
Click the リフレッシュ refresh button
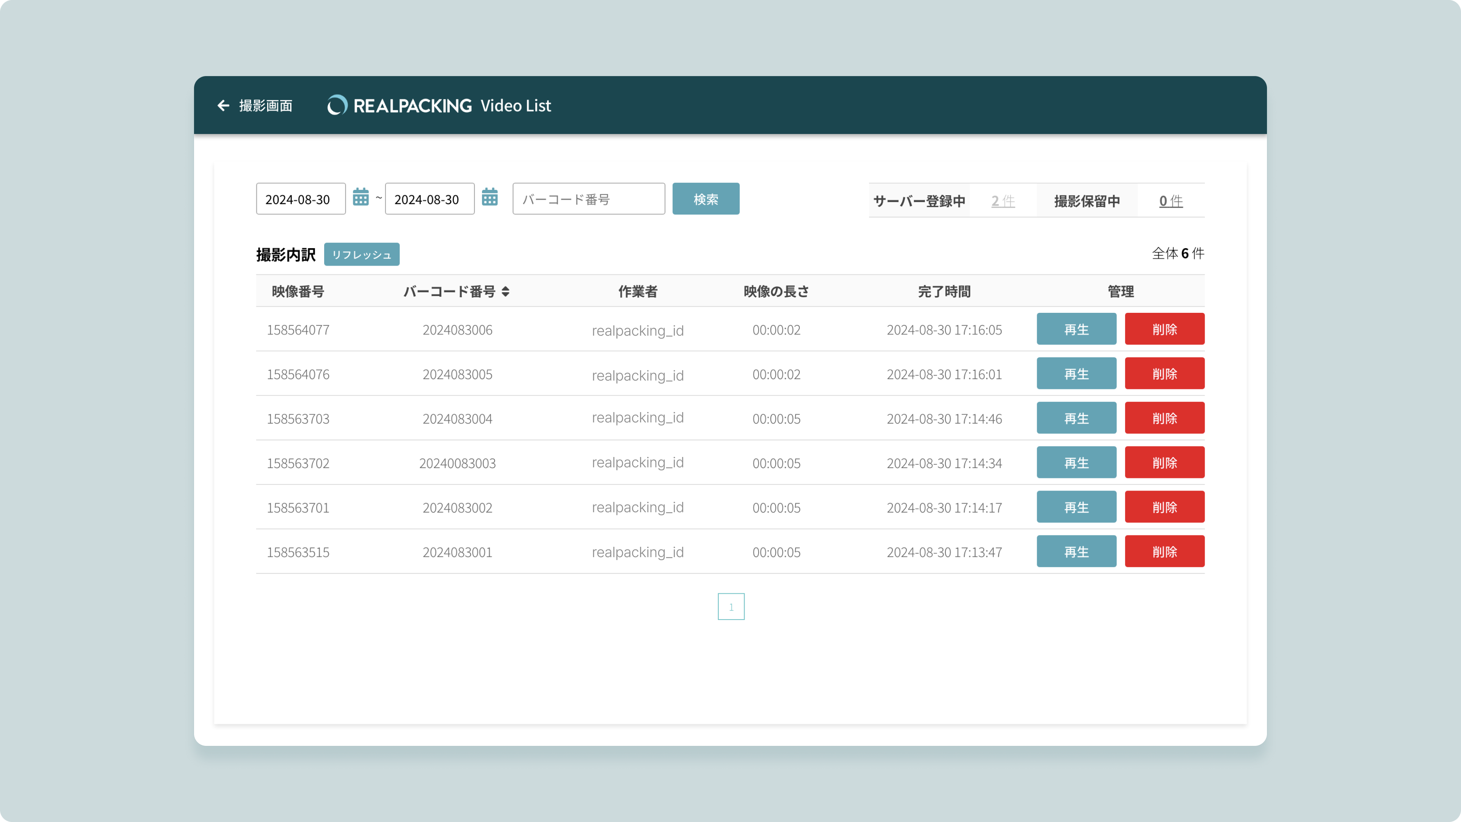[361, 255]
